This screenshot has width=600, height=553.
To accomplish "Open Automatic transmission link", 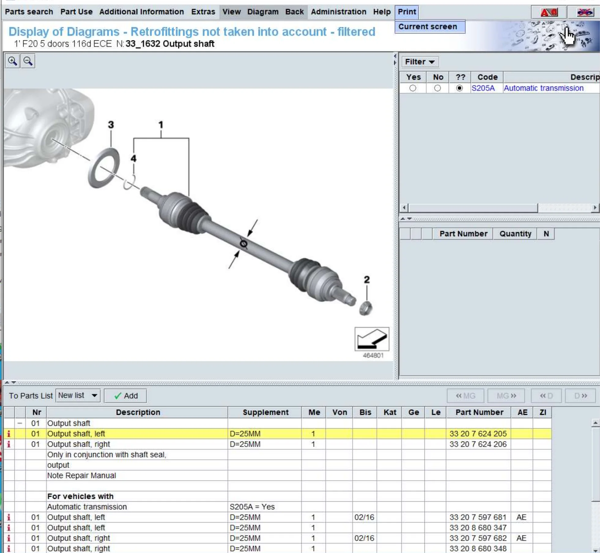I will click(543, 88).
